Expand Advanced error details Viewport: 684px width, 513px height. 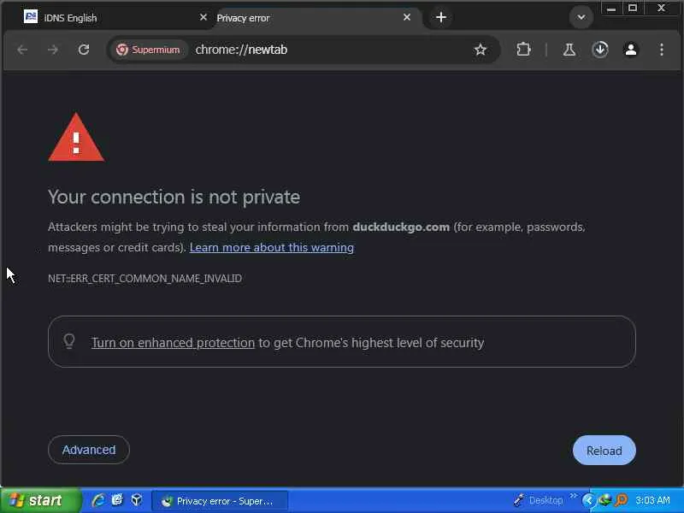89,450
